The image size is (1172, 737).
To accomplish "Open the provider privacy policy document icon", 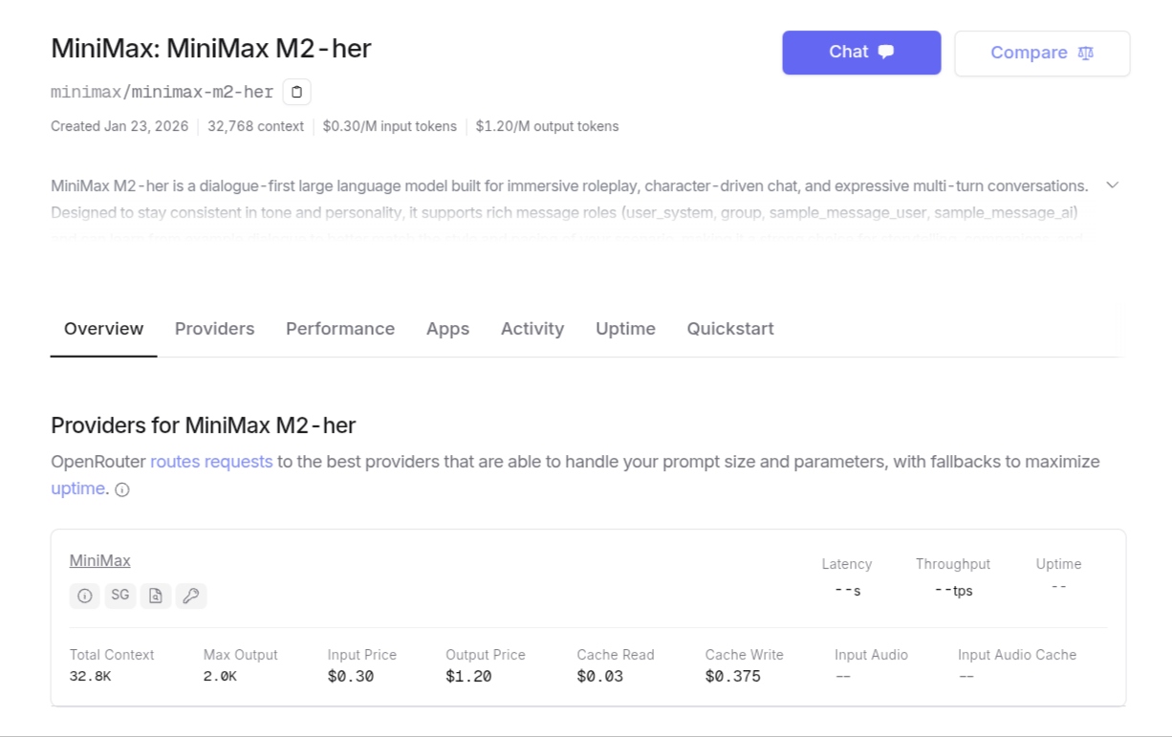I will click(156, 596).
